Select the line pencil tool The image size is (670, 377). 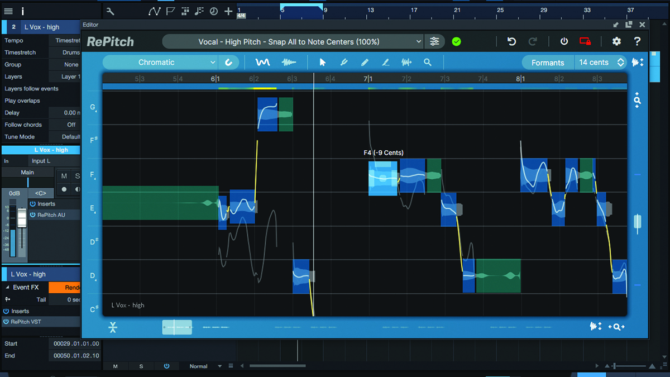(x=385, y=63)
